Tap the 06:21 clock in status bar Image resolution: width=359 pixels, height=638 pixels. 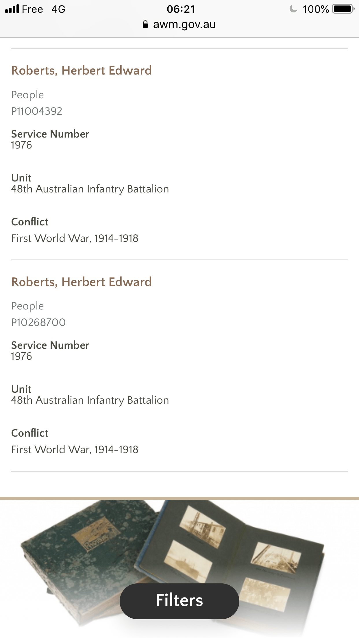click(x=181, y=9)
